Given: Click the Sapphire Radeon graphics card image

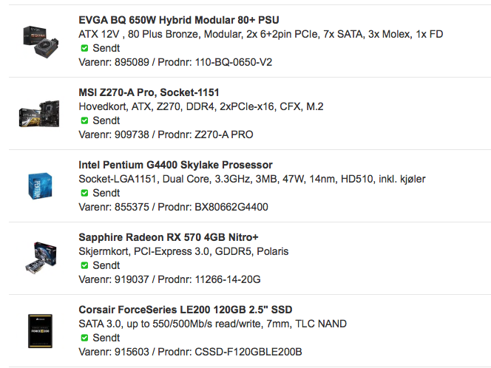Looking at the screenshot, I should (x=41, y=258).
